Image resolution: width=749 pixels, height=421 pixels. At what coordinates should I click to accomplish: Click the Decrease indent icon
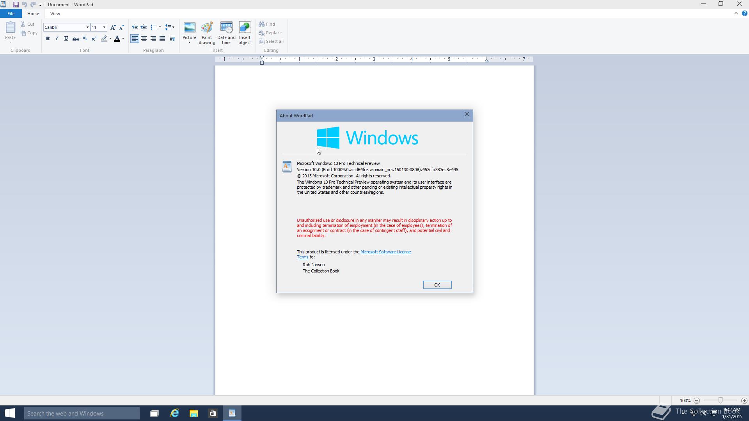coord(135,27)
